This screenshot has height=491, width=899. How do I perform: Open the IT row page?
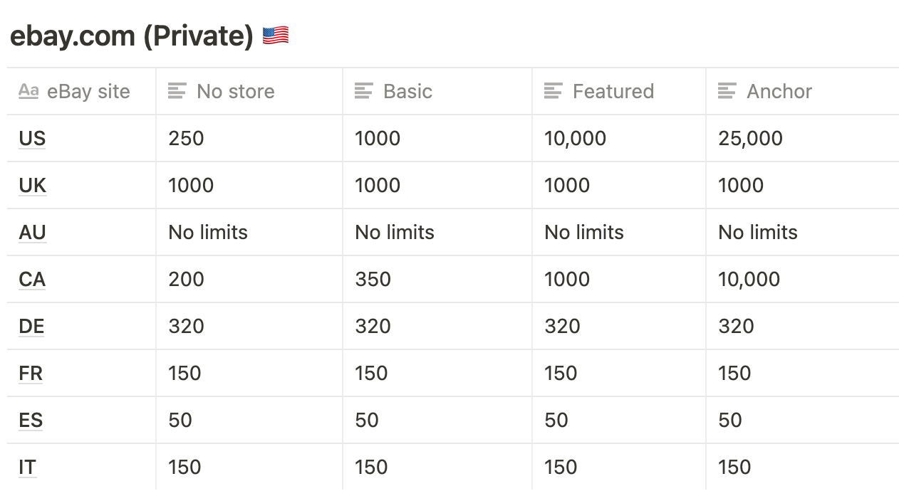(x=28, y=467)
